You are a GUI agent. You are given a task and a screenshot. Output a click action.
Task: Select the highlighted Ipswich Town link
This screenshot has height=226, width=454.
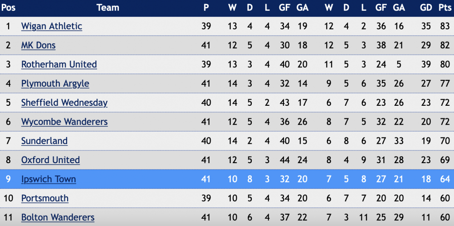pyautogui.click(x=49, y=179)
